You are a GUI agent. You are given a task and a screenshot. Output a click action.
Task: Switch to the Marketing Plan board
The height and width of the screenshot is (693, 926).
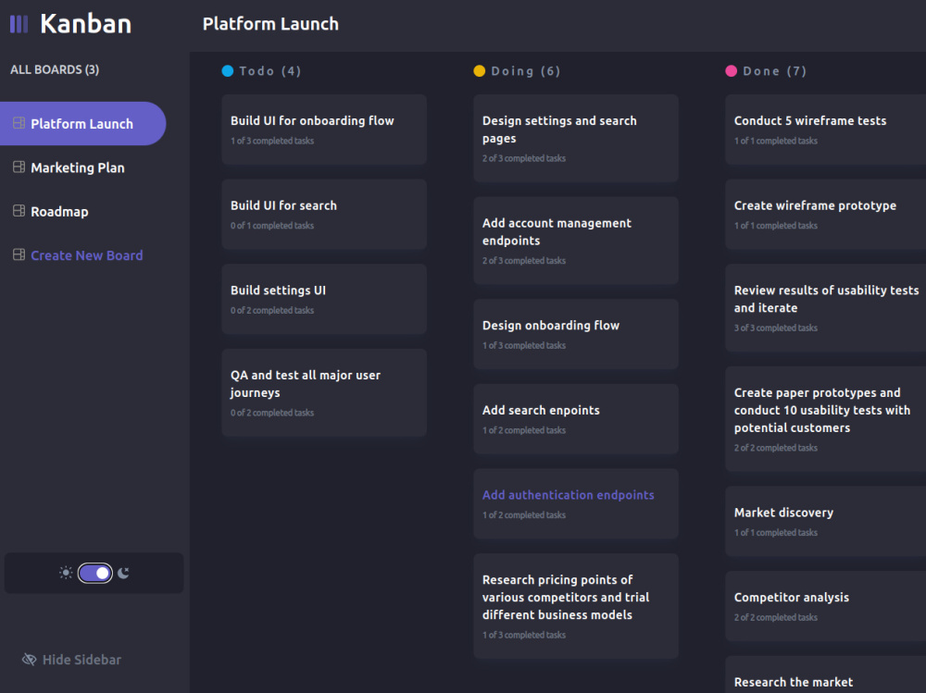click(x=78, y=167)
